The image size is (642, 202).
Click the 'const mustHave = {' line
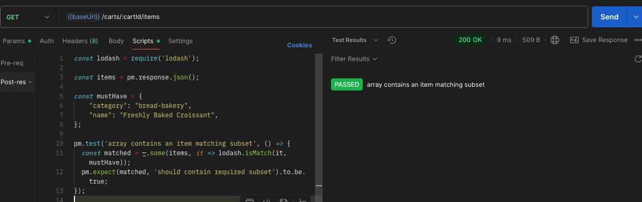click(108, 96)
